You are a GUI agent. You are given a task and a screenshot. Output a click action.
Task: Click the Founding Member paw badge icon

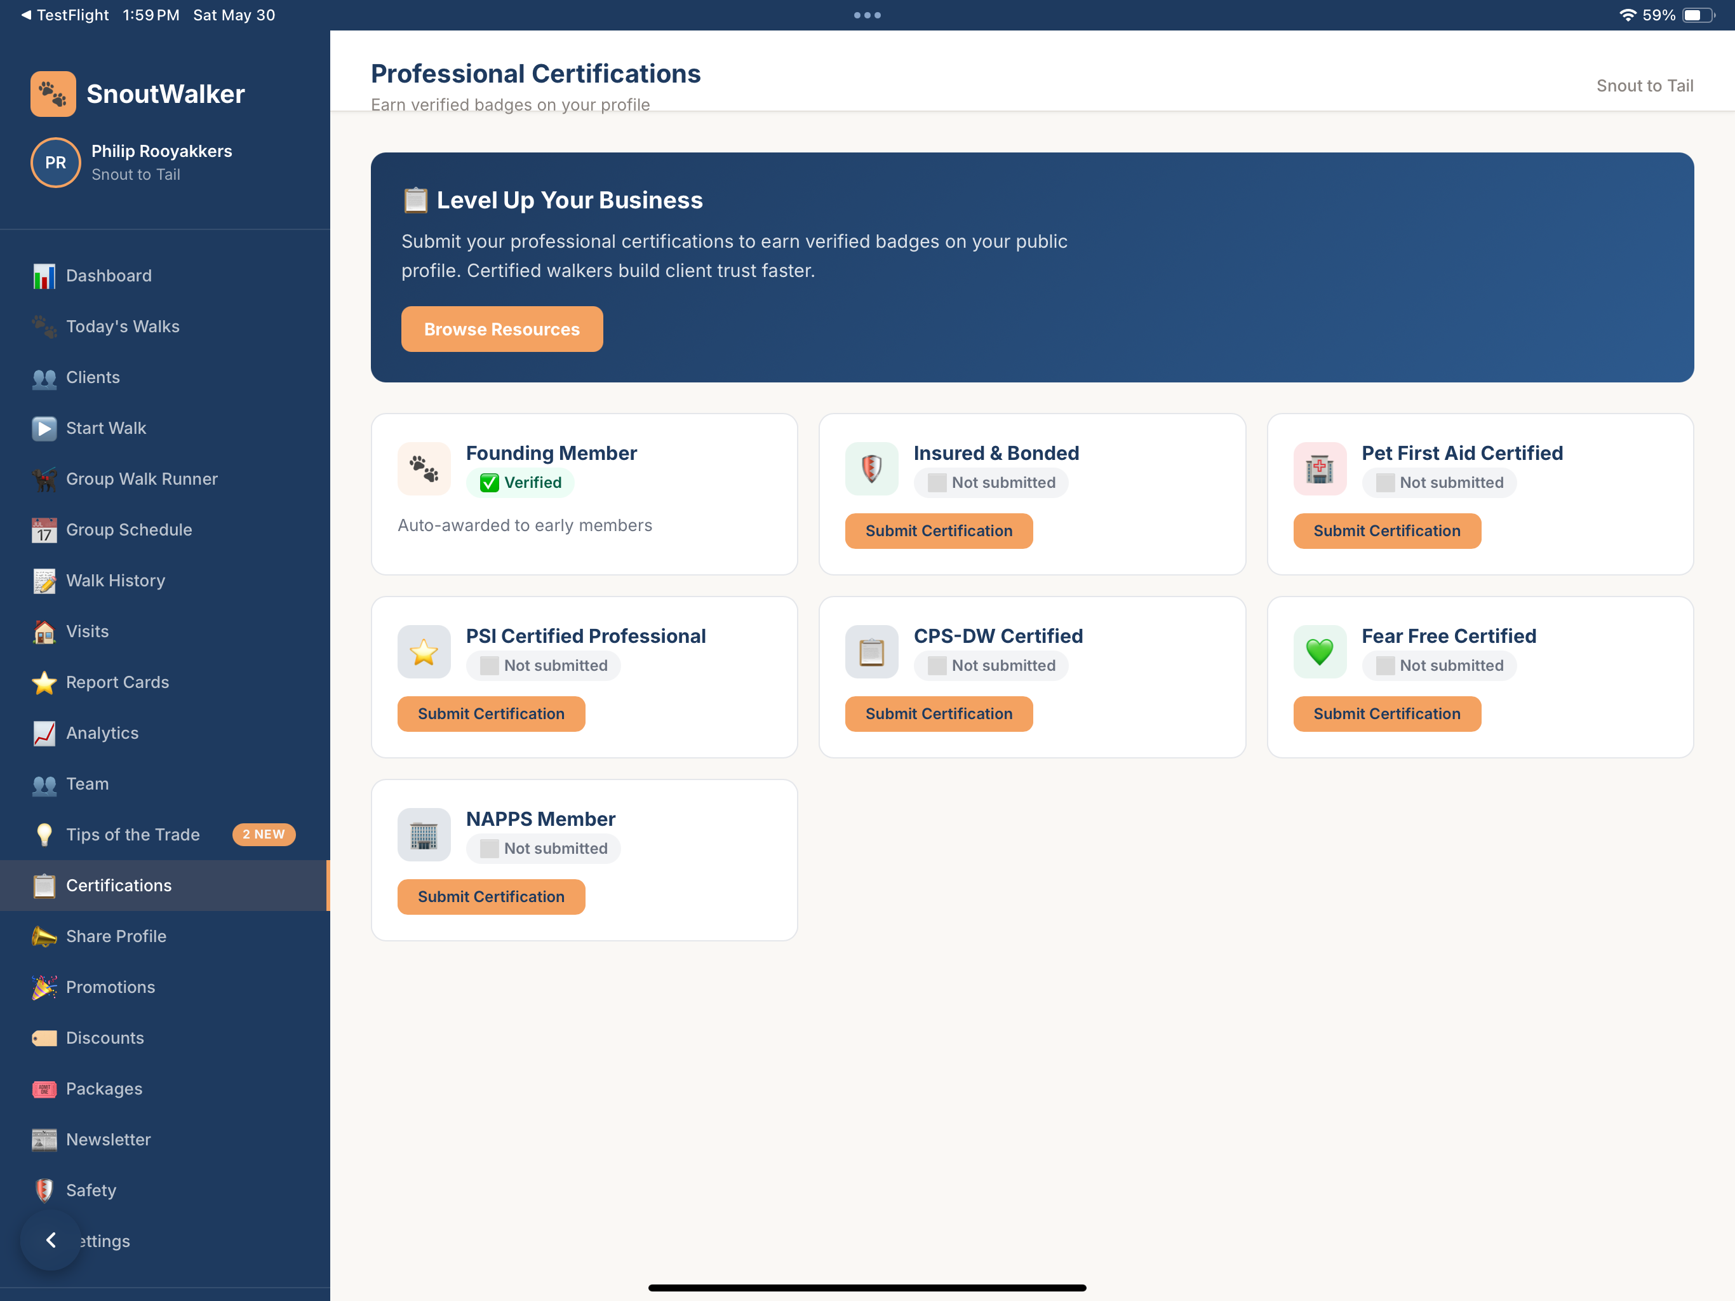click(424, 468)
